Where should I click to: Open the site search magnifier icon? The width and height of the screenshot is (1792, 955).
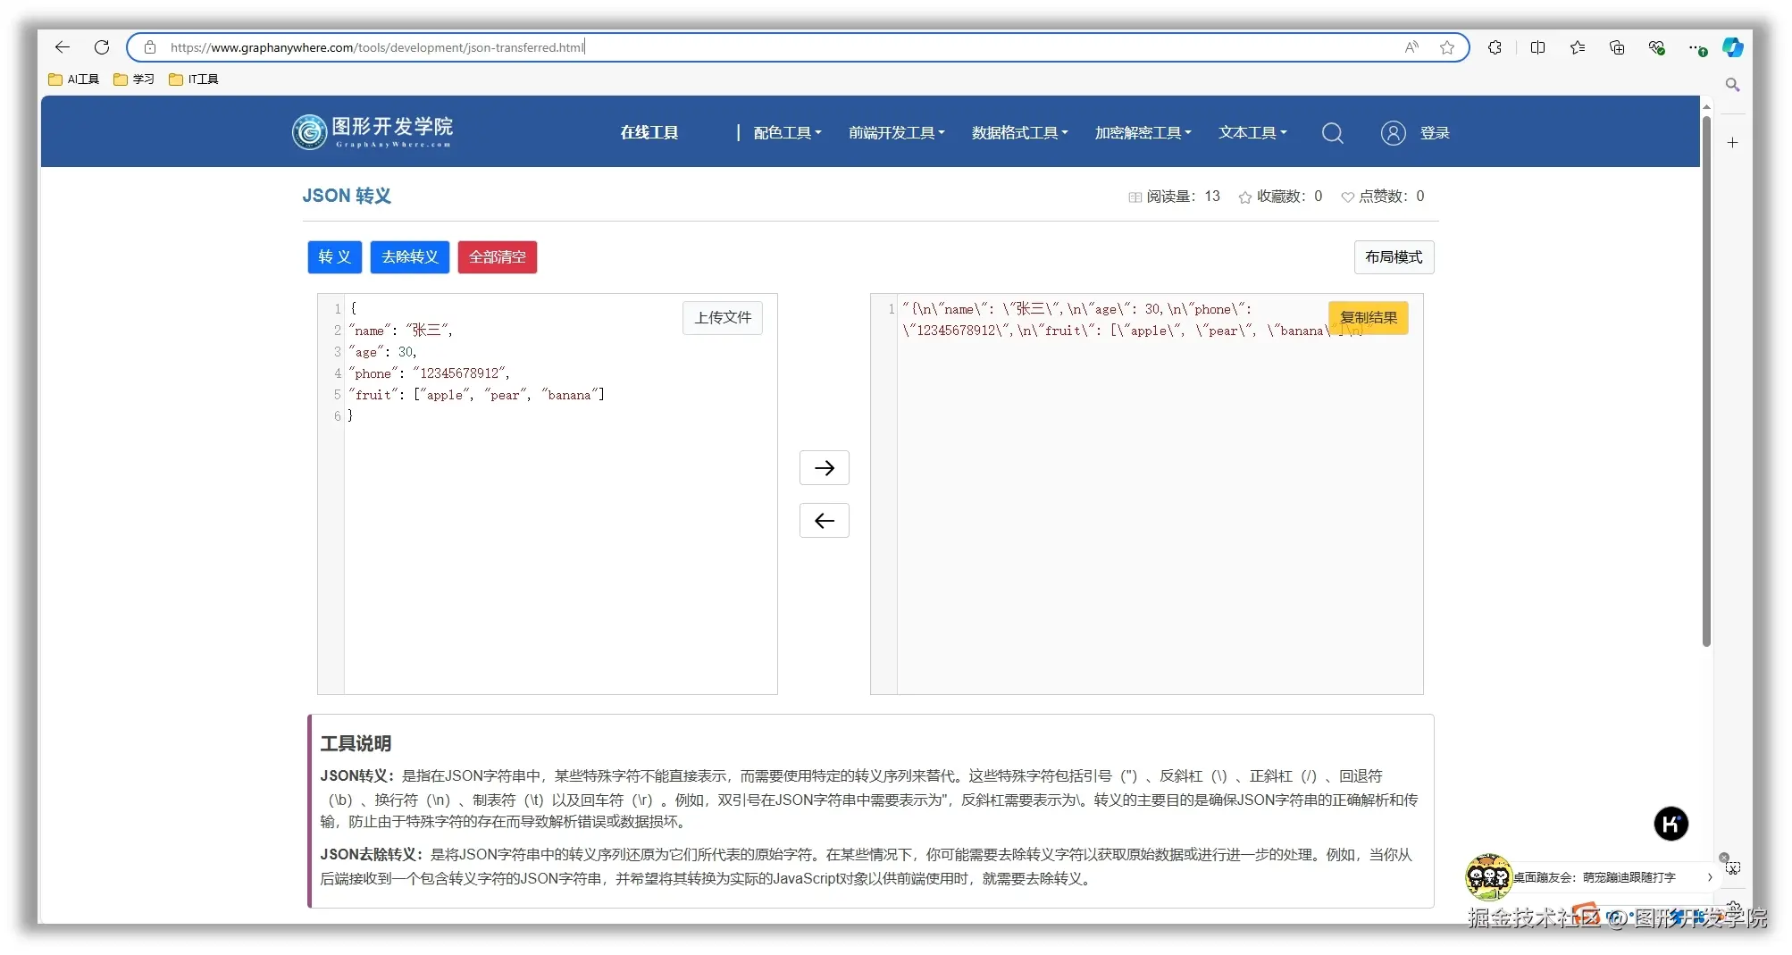tap(1332, 132)
